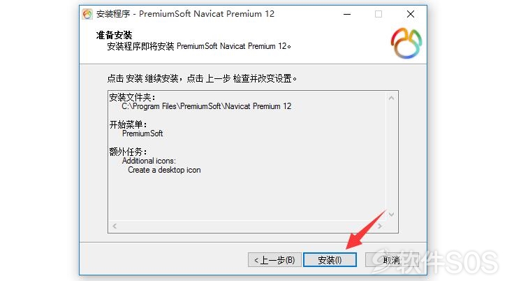Click the Navicat icon in the title bar
The width and height of the screenshot is (507, 281).
[87, 14]
